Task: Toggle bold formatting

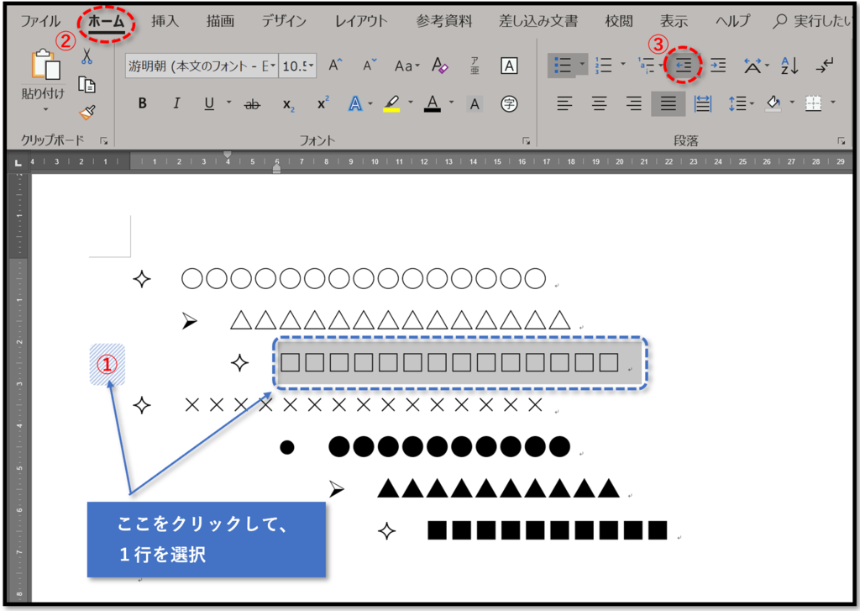Action: tap(143, 103)
